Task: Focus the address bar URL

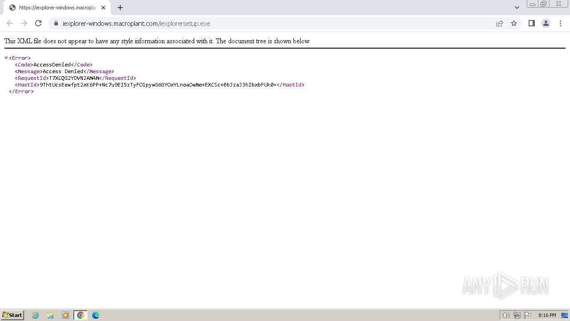Action: [136, 24]
